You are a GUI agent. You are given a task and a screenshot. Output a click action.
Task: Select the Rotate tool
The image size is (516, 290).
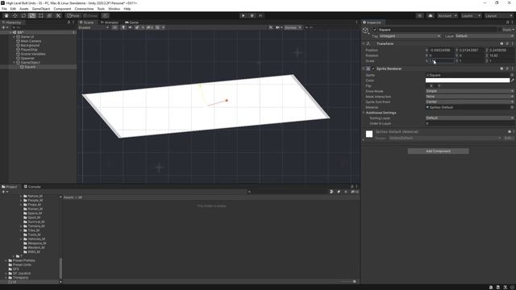(23, 15)
